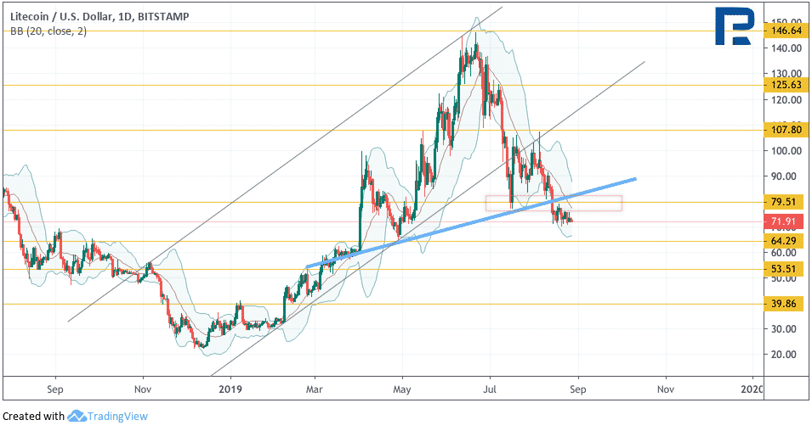
Task: Click the Litecoin / U.S. Dollar chart title
Action: click(x=99, y=16)
